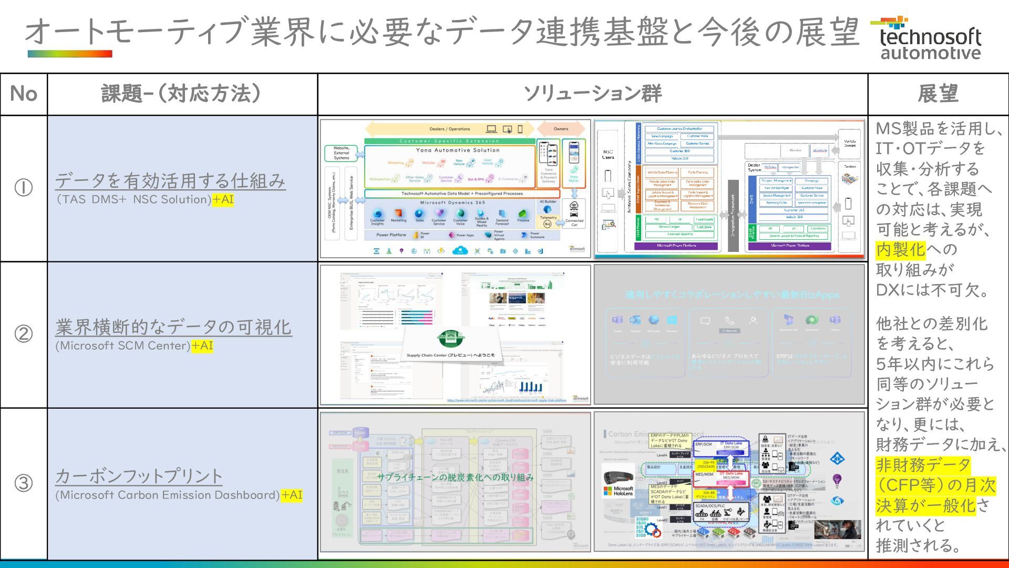Click the Dynamics 365 Sales icon

[419, 214]
